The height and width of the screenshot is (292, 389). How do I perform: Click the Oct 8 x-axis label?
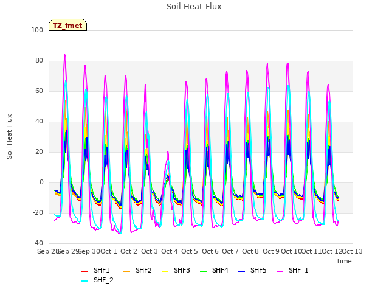point(250,251)
